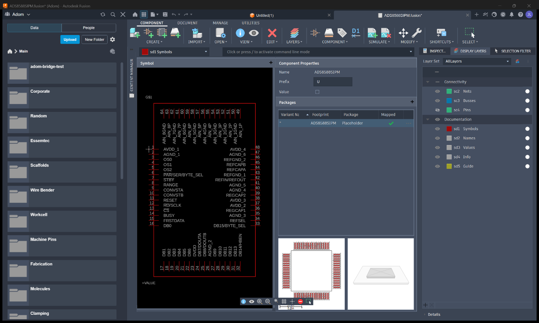The image size is (539, 323).
Task: Open the Inspect panel tab
Action: pyautogui.click(x=434, y=51)
